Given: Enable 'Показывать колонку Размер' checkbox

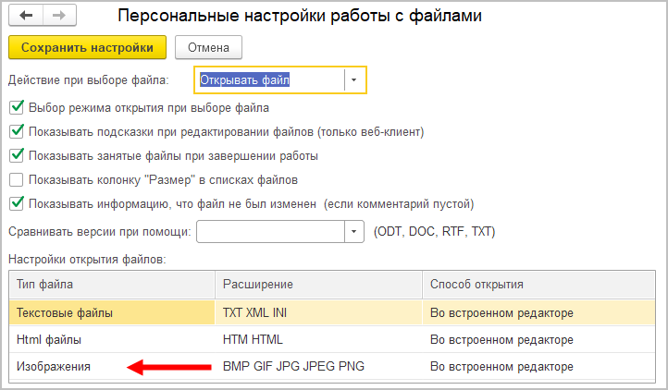Looking at the screenshot, I should click(16, 179).
